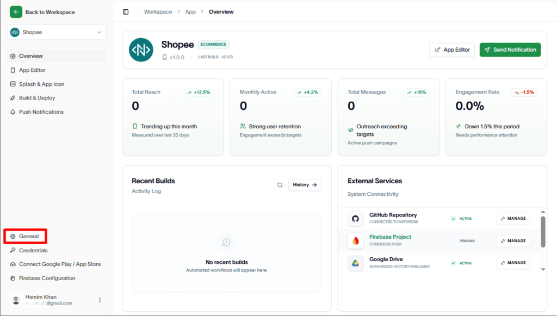Click the +12.5% Total Reach trend badge

[199, 92]
